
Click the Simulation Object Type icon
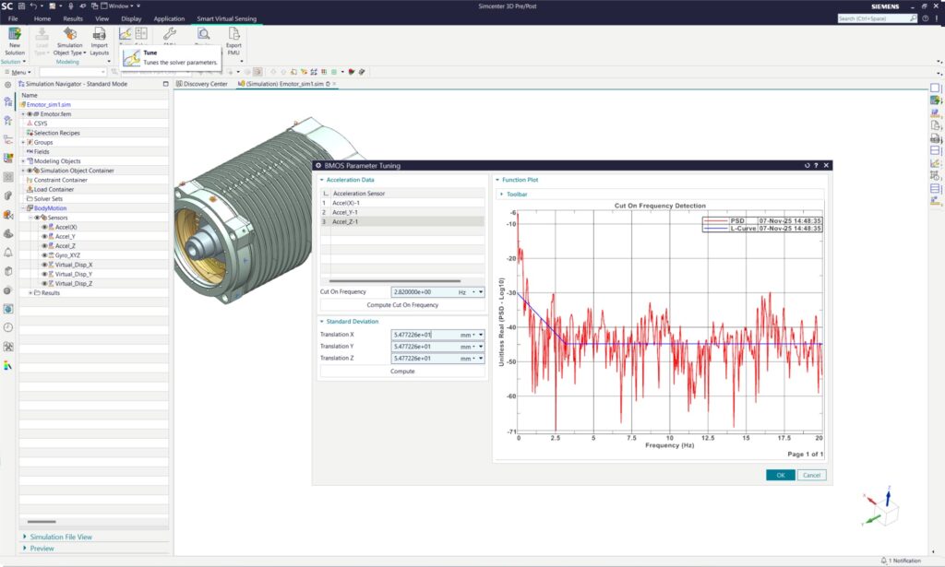[69, 35]
